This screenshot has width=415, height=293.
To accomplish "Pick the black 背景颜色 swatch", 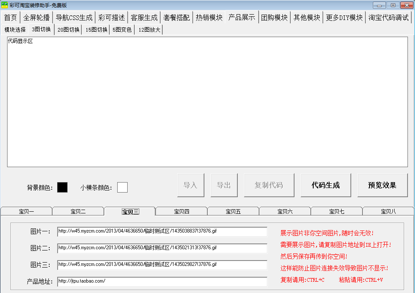I will tap(62, 188).
